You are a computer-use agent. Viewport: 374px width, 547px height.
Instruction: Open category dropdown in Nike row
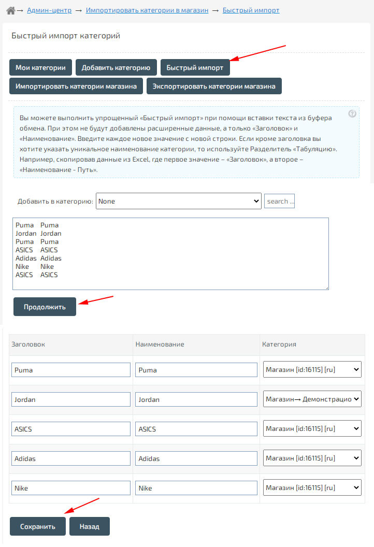[312, 487]
